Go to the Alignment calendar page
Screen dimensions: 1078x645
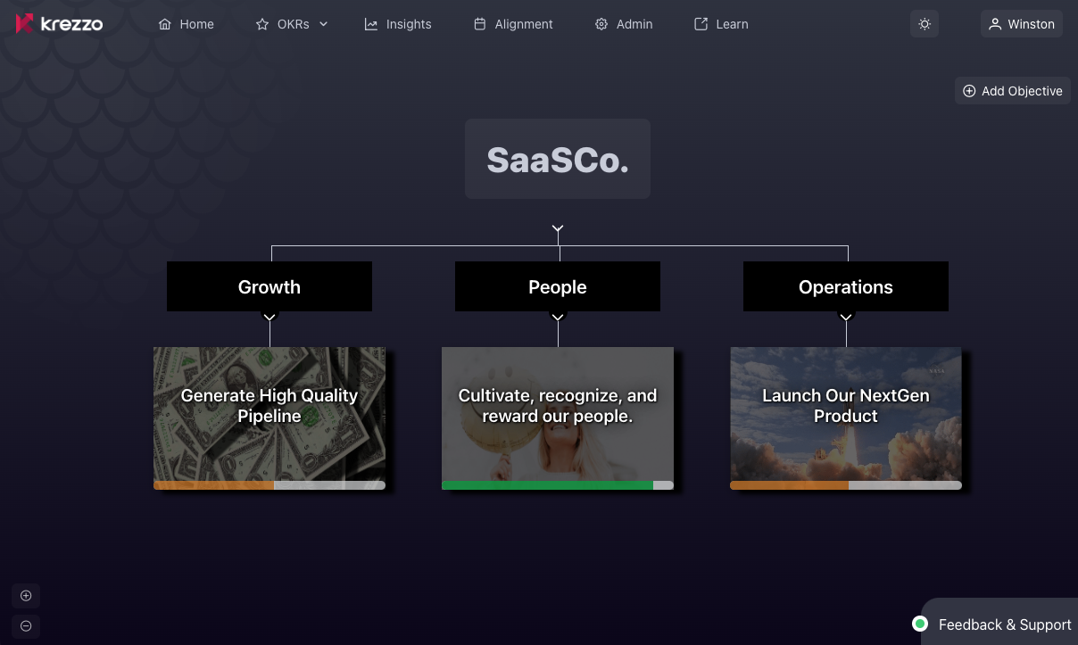tap(513, 24)
